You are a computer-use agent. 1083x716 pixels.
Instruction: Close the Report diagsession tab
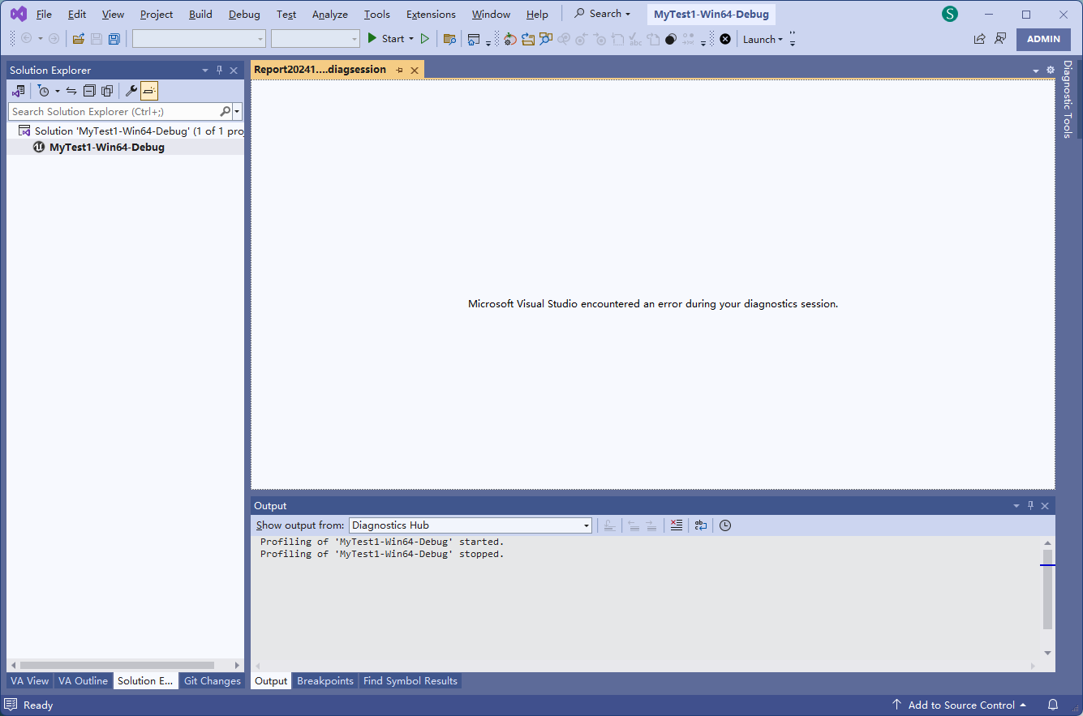click(x=415, y=71)
